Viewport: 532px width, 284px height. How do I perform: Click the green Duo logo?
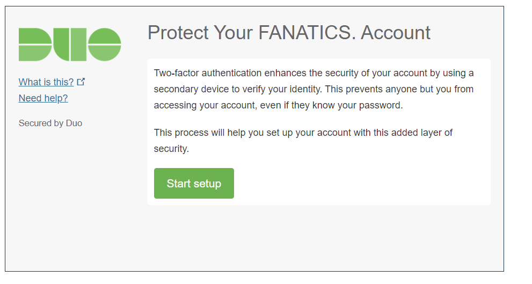(70, 45)
